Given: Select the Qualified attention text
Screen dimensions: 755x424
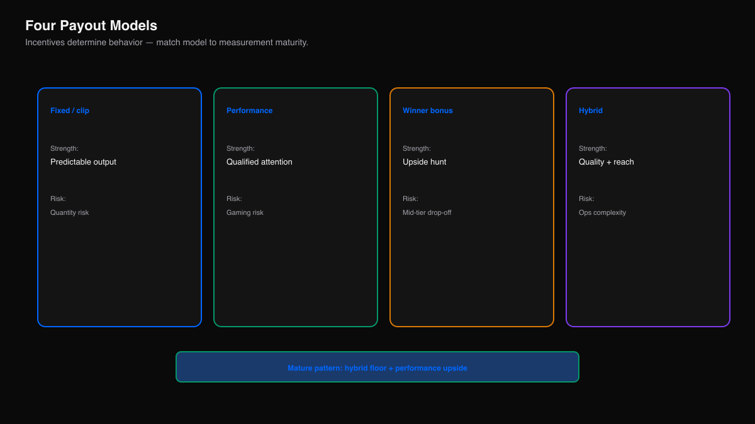Looking at the screenshot, I should coord(259,162).
